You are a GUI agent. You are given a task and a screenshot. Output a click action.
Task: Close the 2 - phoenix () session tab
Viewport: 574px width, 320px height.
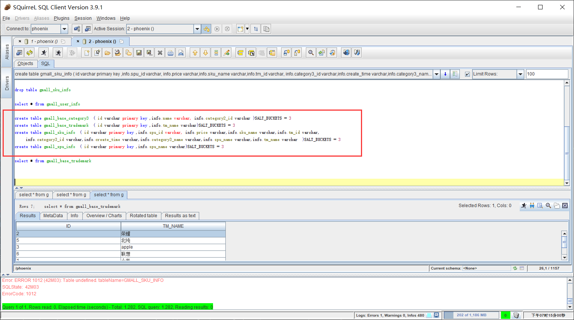click(x=78, y=41)
